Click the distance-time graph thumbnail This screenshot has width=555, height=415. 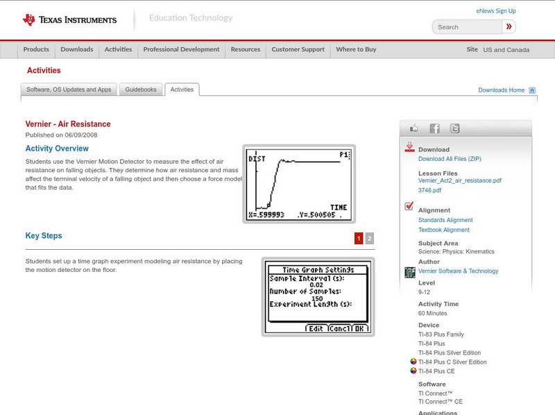pyautogui.click(x=298, y=183)
